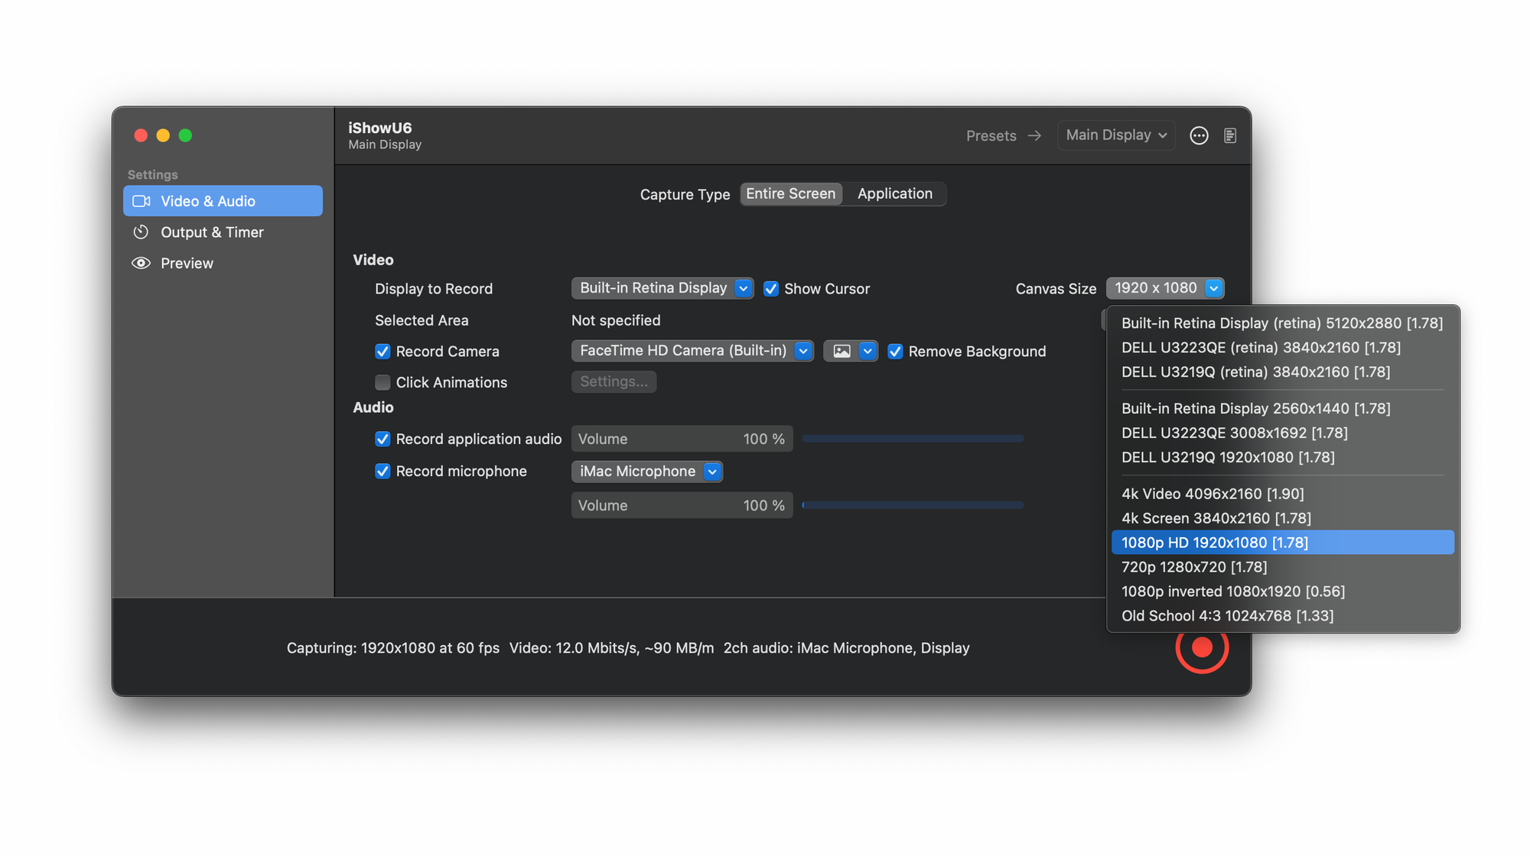
Task: Click the green zoom window button
Action: point(185,135)
